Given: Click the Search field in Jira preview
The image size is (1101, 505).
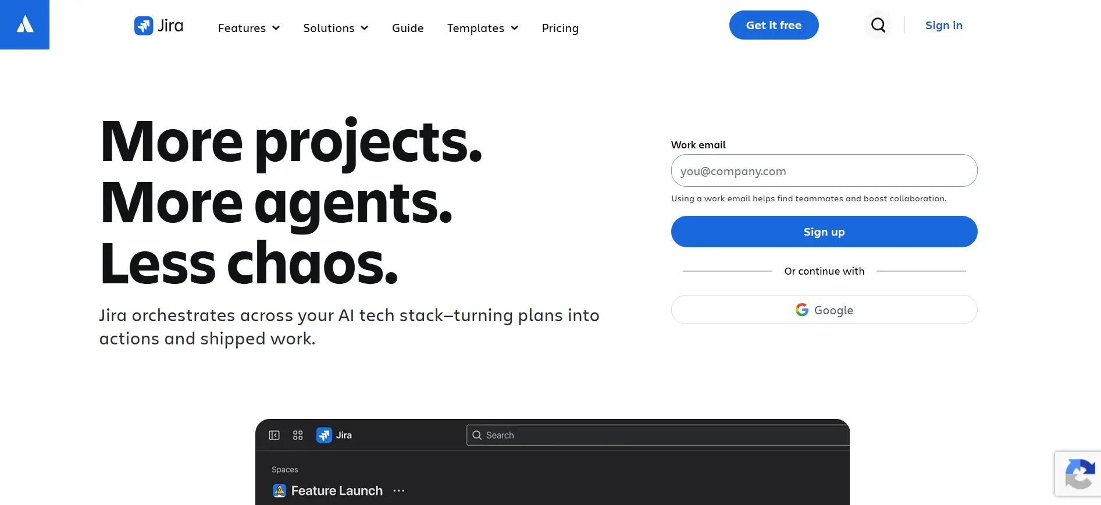Looking at the screenshot, I should tap(658, 435).
